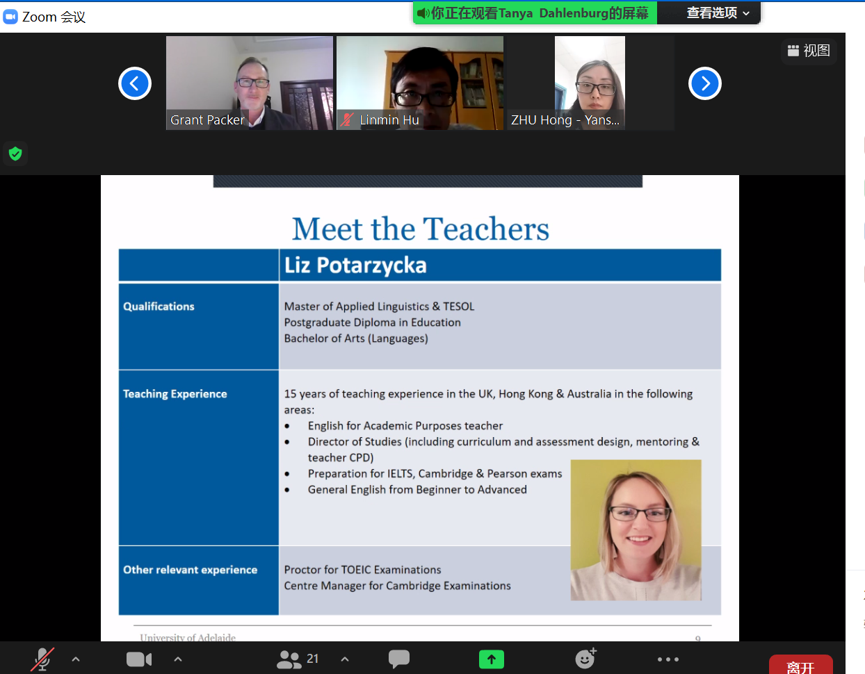
Task: Expand the arrow next to participants count
Action: [x=345, y=659]
